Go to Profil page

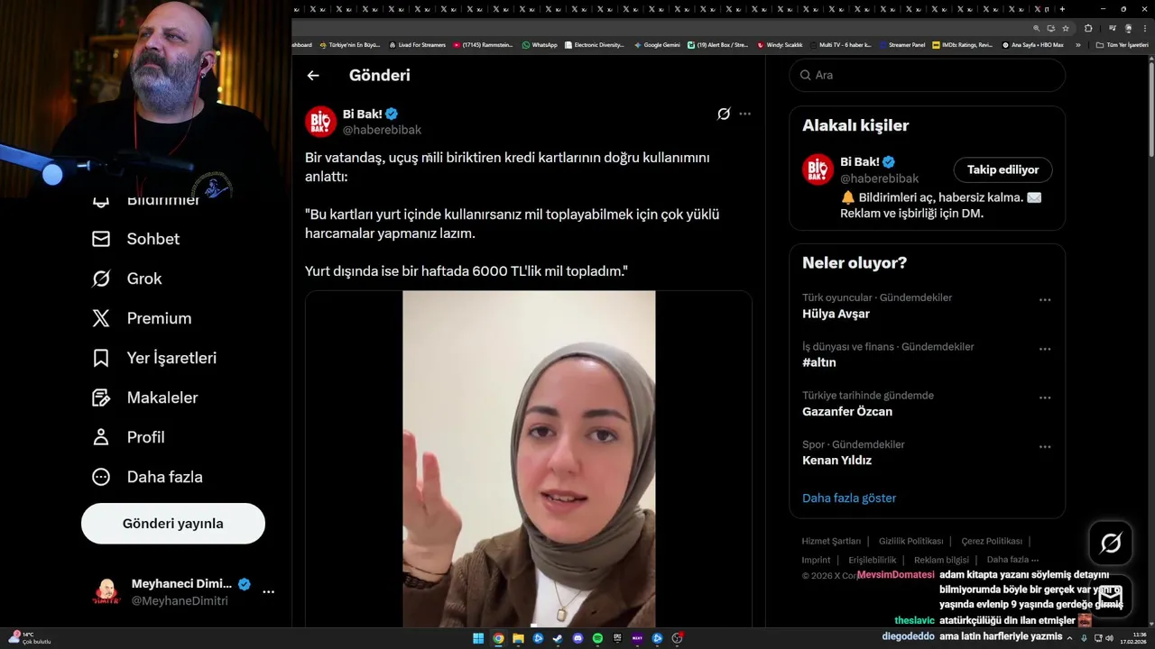[128, 437]
